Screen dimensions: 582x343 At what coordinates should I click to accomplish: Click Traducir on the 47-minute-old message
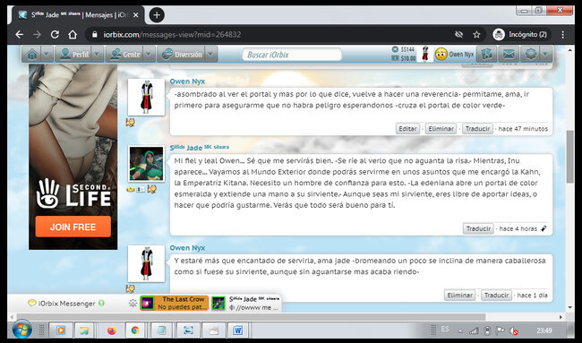coord(478,129)
